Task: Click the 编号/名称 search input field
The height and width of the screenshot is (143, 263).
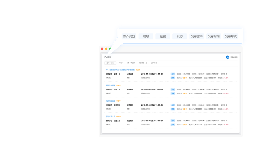Action: [110, 63]
